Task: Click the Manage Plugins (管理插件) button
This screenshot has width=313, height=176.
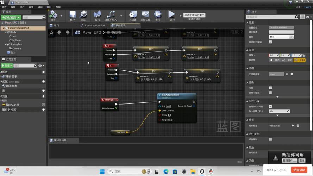Action: 289,161
